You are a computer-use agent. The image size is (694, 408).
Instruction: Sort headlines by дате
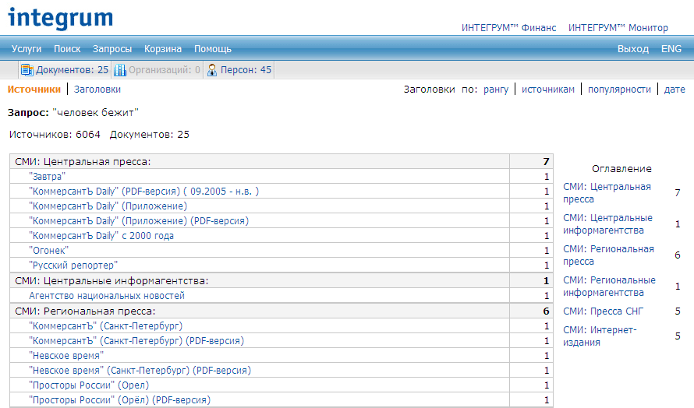[675, 90]
